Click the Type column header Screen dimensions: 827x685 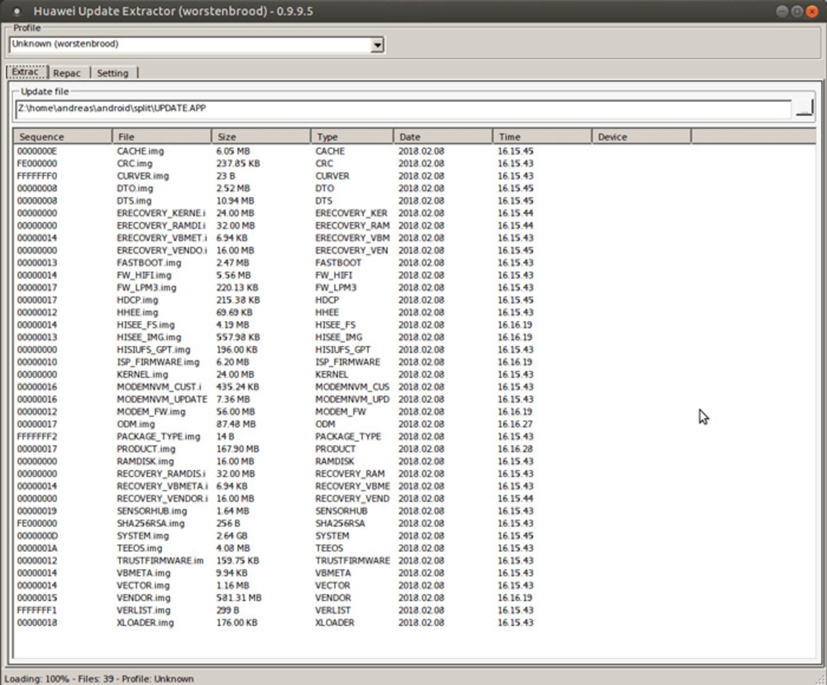(x=351, y=136)
